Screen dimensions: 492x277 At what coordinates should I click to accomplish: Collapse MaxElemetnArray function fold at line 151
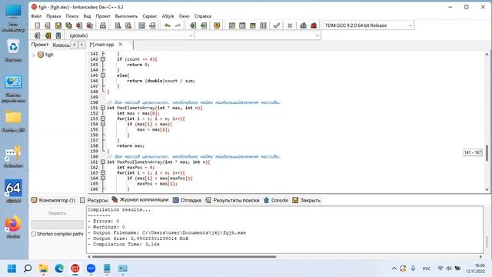[102, 108]
